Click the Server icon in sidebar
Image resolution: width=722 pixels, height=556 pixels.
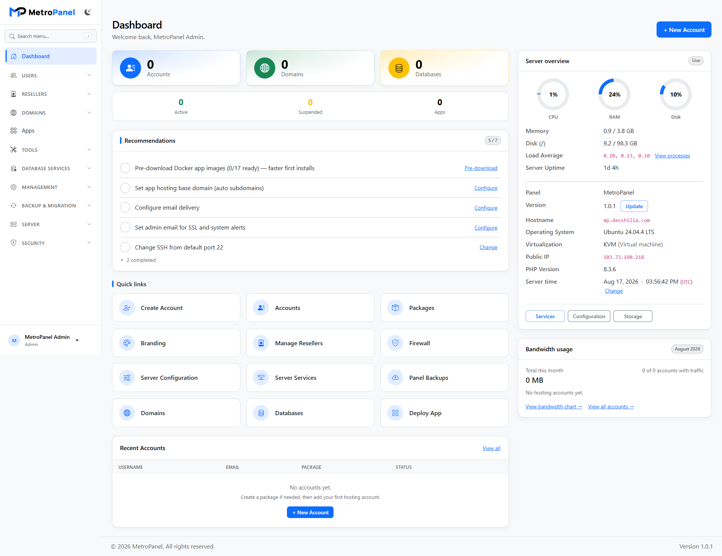coord(14,224)
